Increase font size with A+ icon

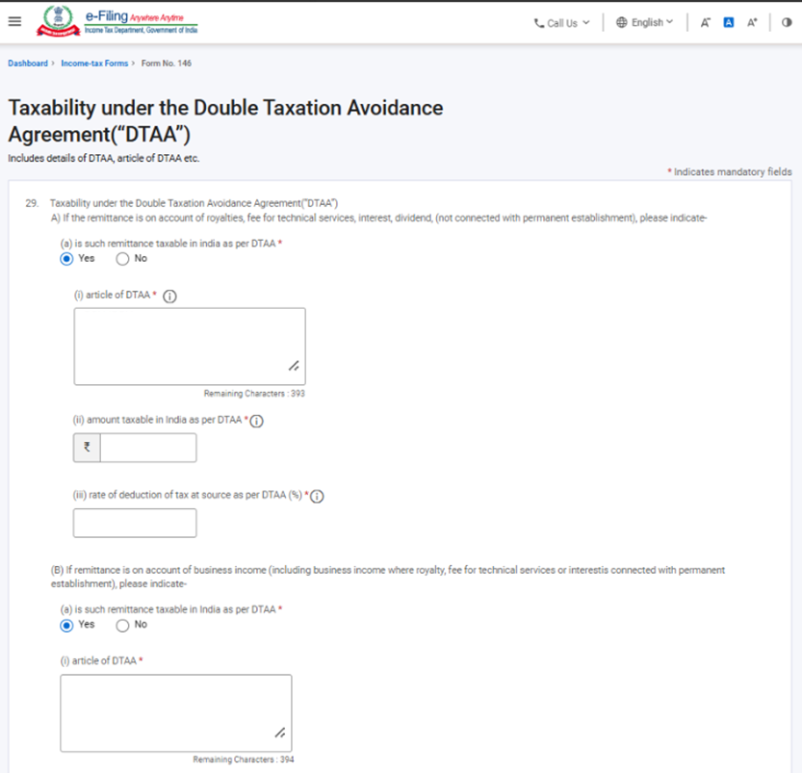pos(752,23)
